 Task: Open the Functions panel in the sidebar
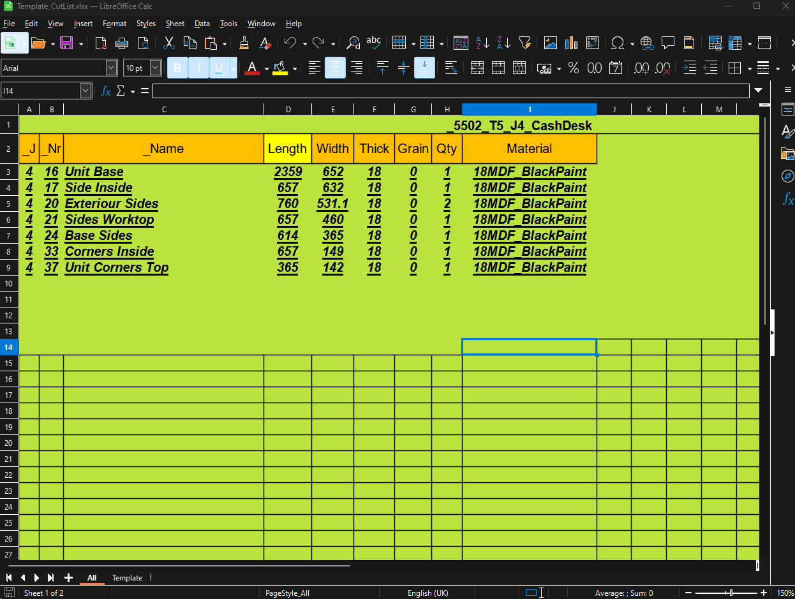click(x=788, y=199)
